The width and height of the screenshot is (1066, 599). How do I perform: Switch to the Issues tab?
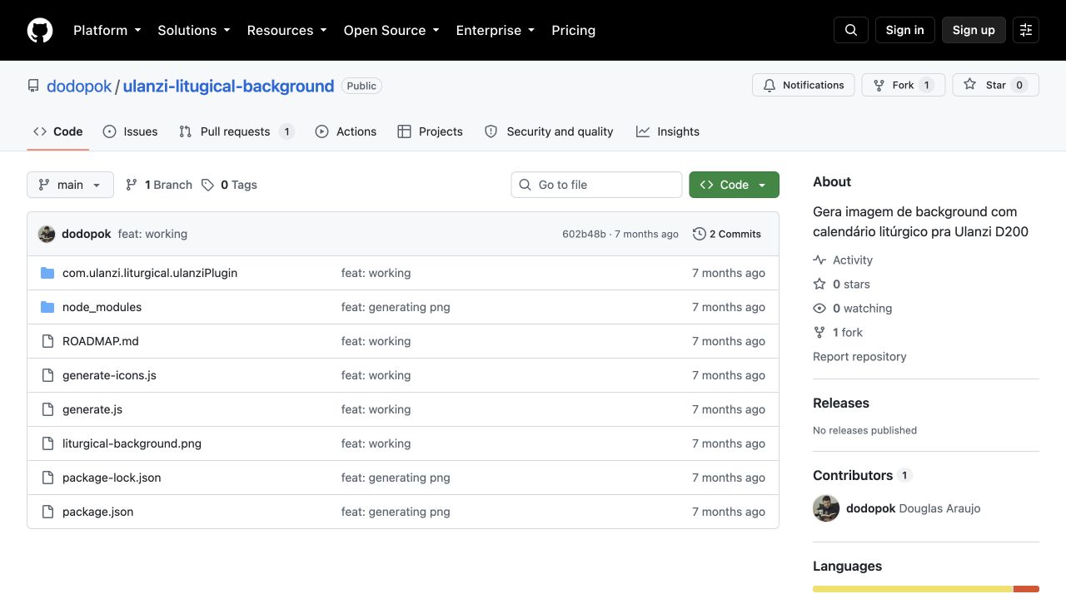(x=131, y=131)
